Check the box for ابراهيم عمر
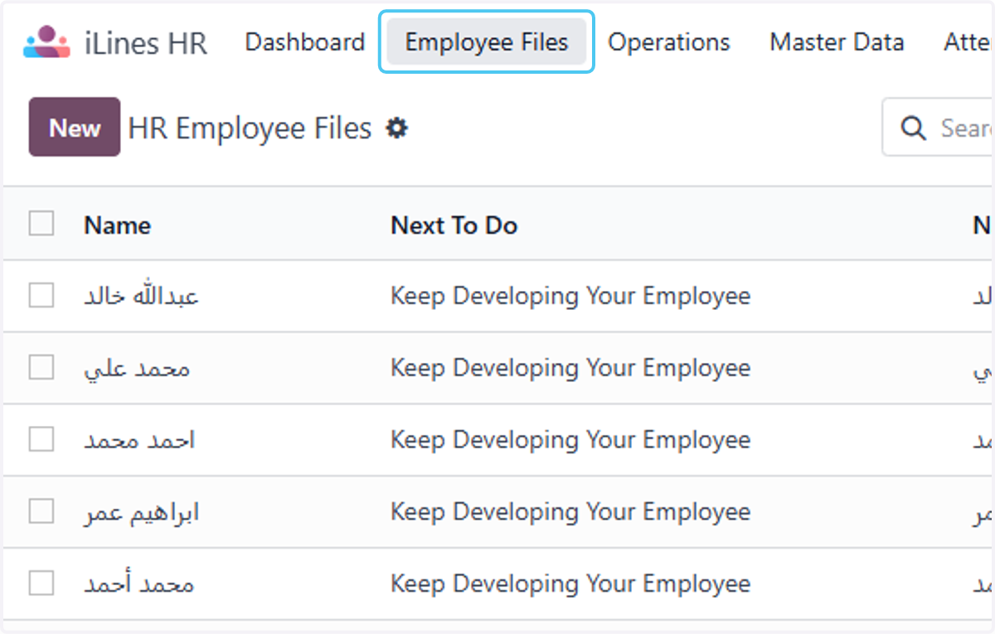 (41, 511)
